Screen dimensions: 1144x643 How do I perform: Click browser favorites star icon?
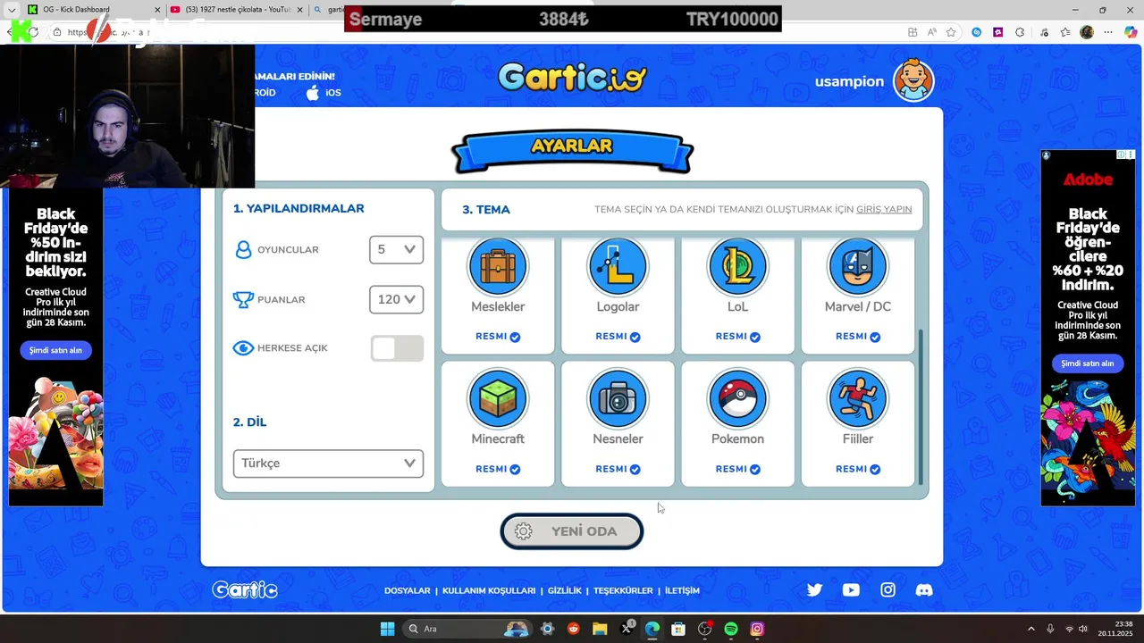point(951,32)
